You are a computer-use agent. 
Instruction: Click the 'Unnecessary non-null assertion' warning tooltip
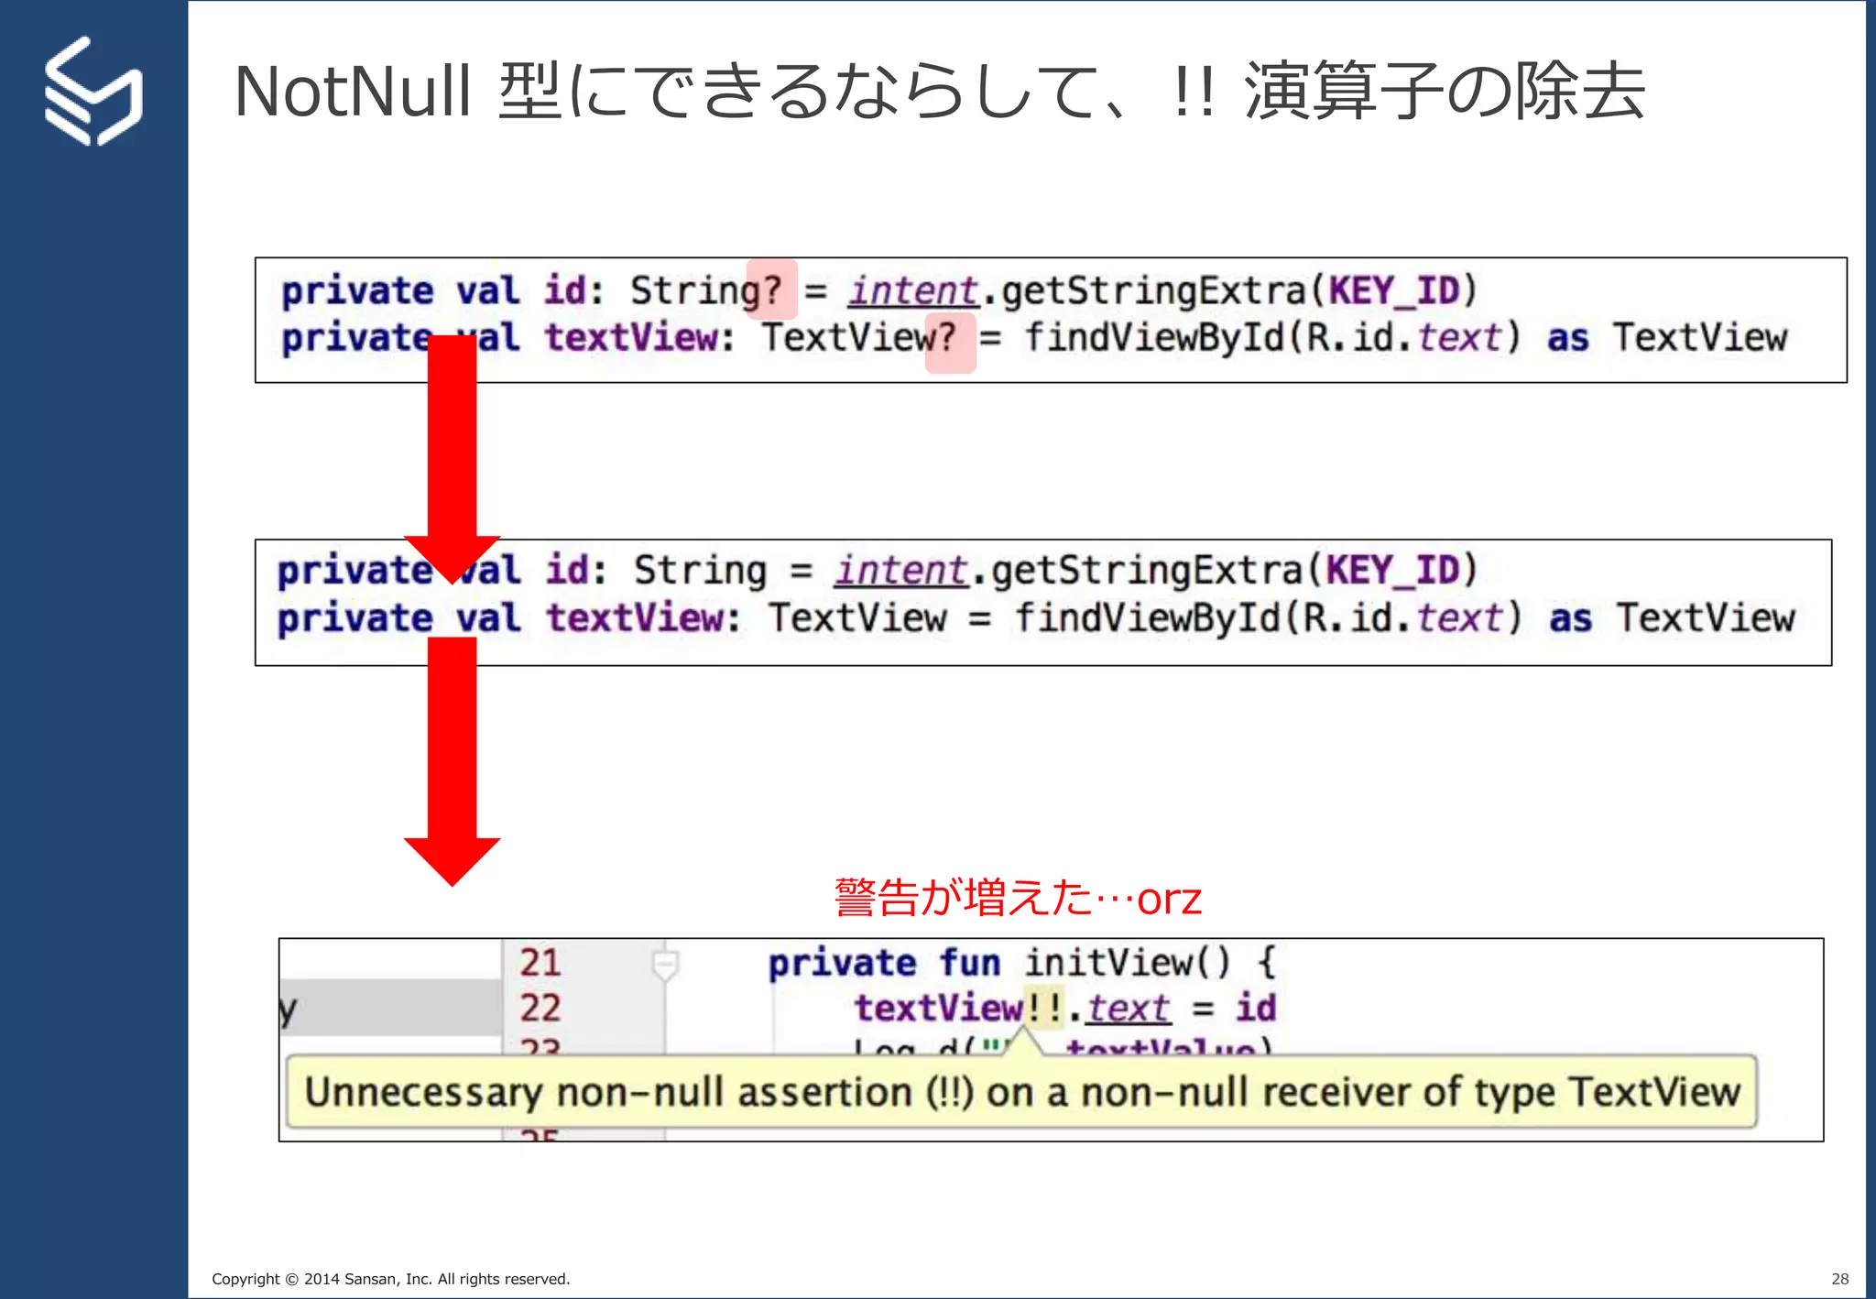[1021, 1092]
